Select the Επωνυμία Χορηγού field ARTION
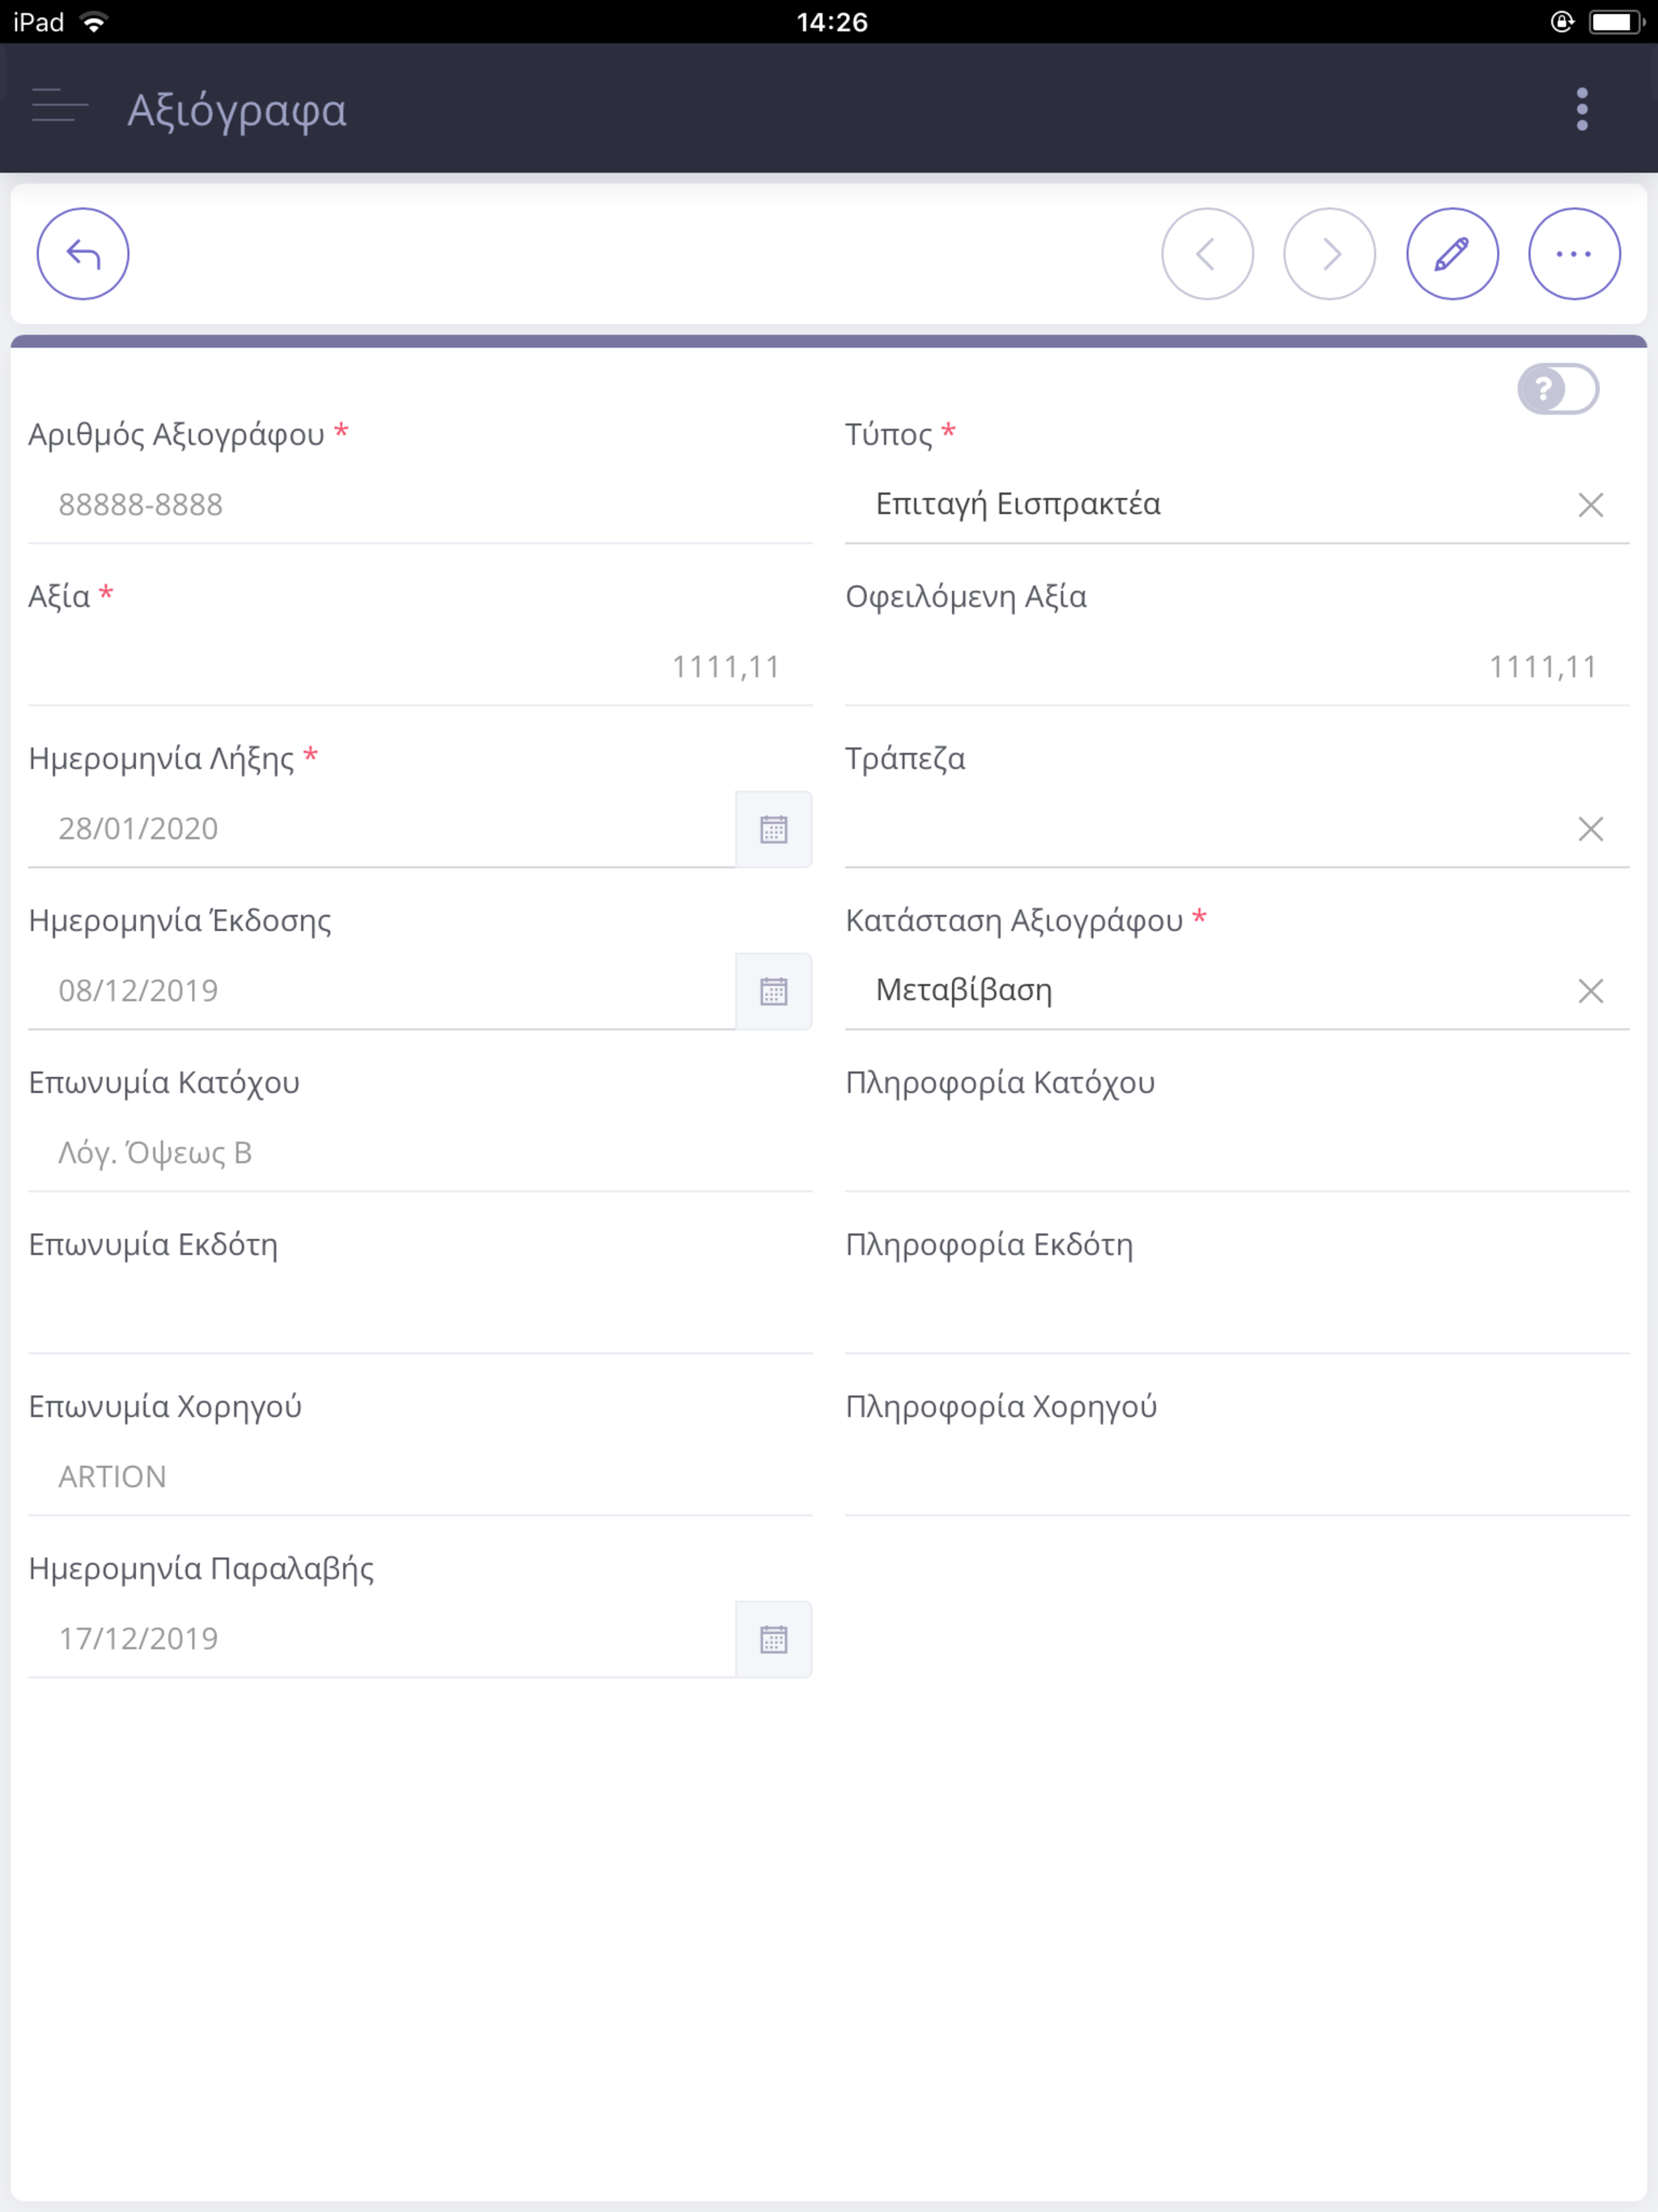Image resolution: width=1658 pixels, height=2212 pixels. point(420,1477)
